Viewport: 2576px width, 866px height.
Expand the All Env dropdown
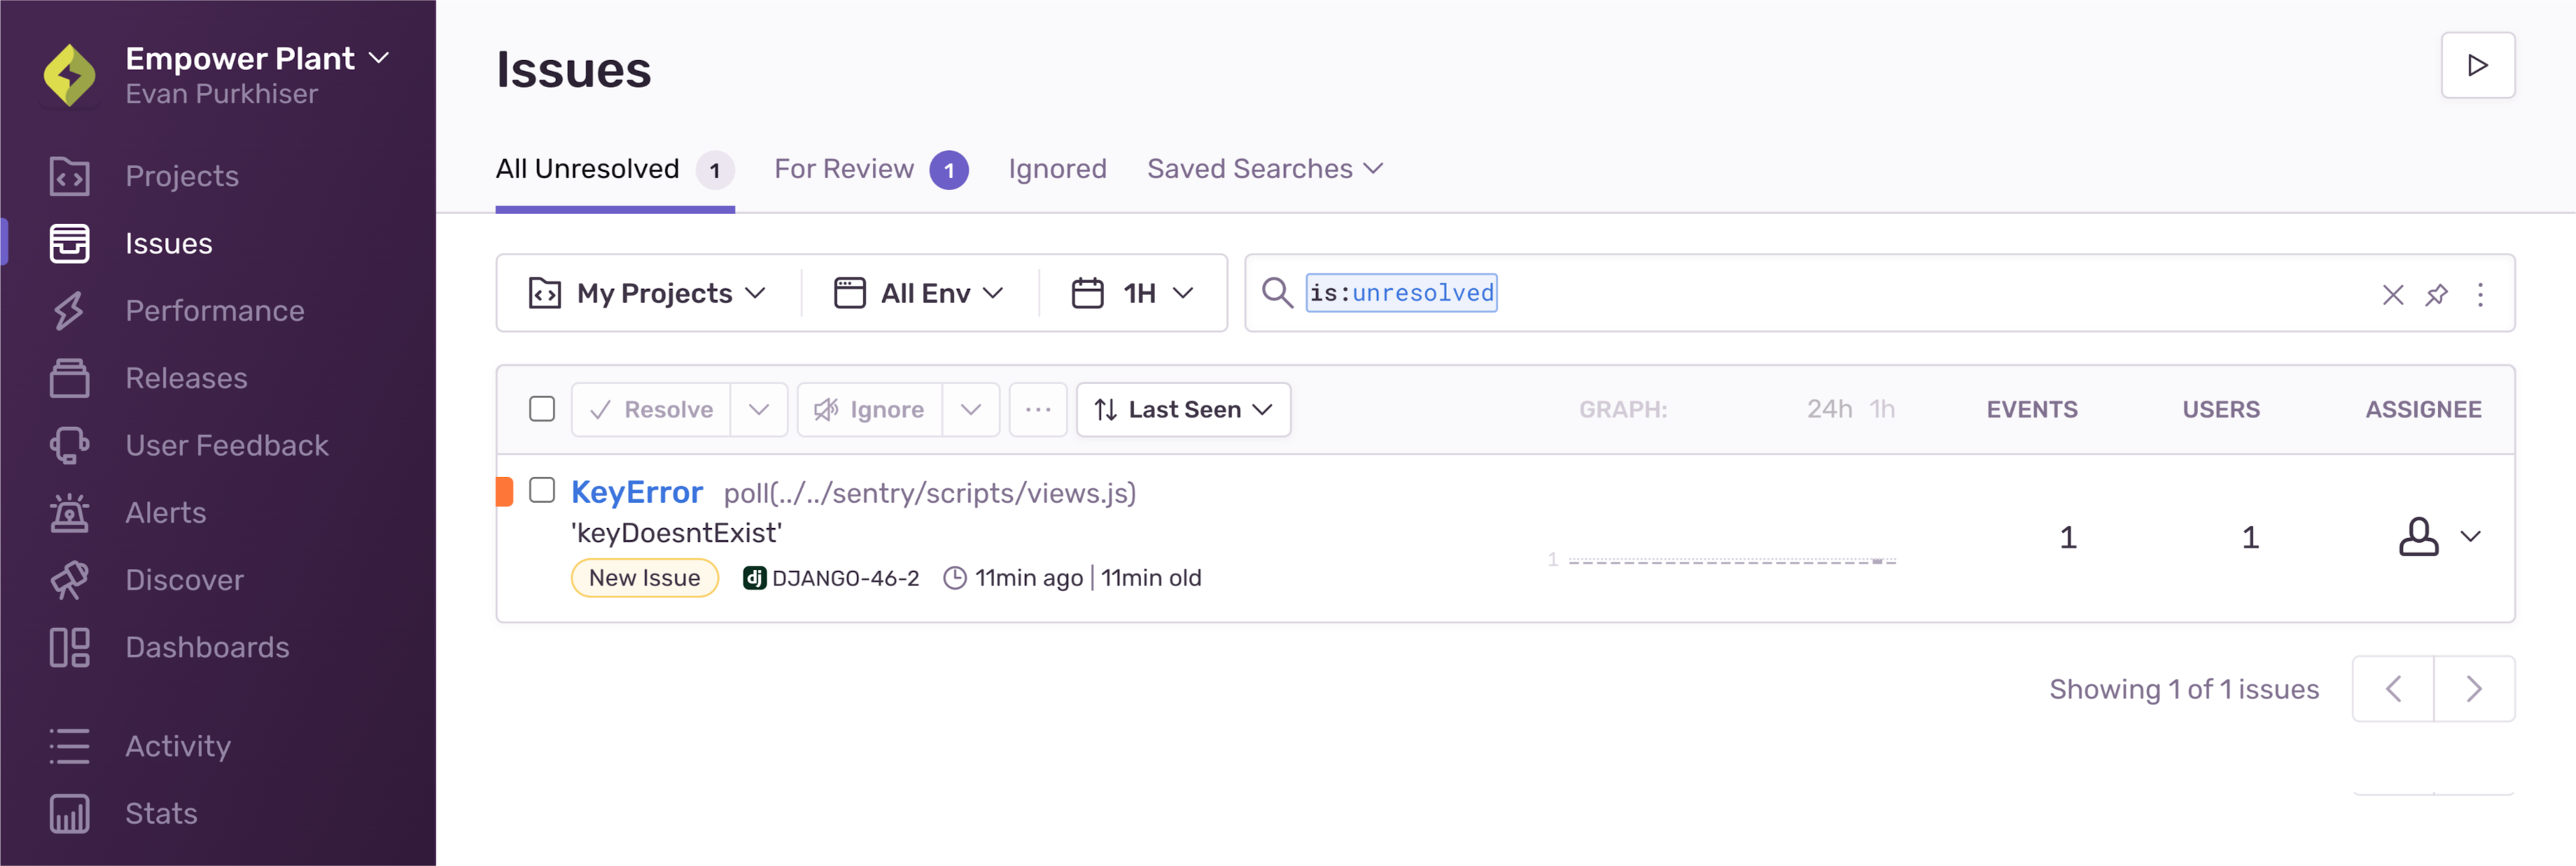click(x=915, y=292)
